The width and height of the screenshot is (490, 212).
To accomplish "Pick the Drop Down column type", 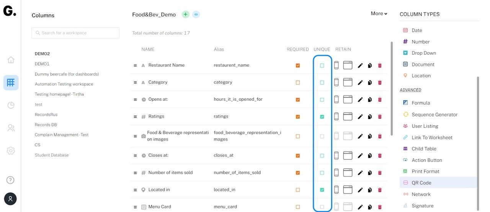I will (x=423, y=53).
